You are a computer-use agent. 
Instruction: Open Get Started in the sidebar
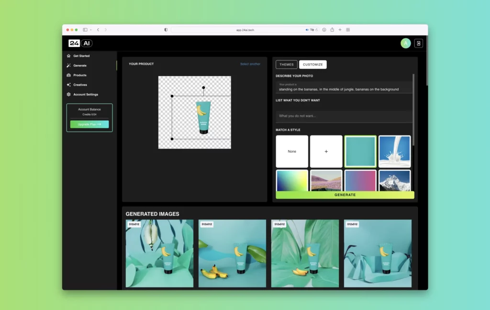pyautogui.click(x=81, y=56)
